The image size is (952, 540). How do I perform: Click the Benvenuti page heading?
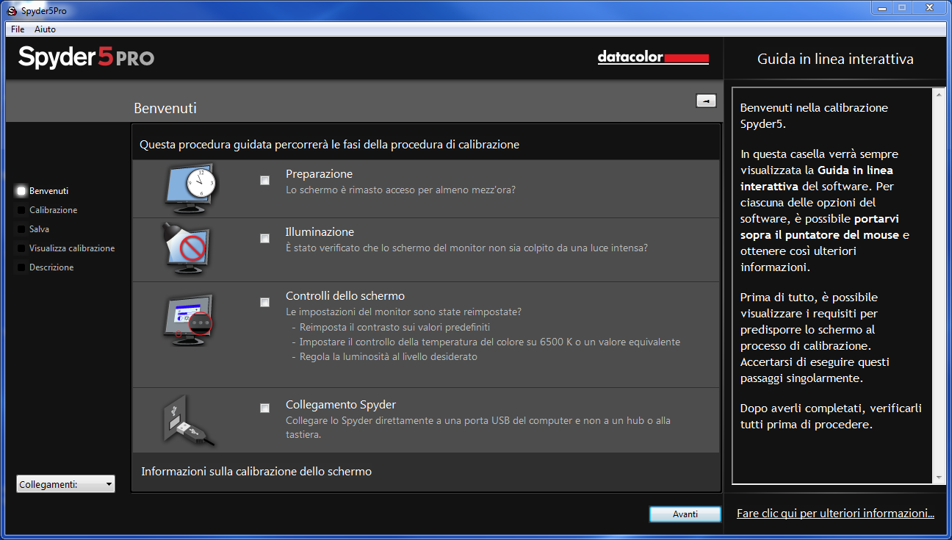point(165,108)
